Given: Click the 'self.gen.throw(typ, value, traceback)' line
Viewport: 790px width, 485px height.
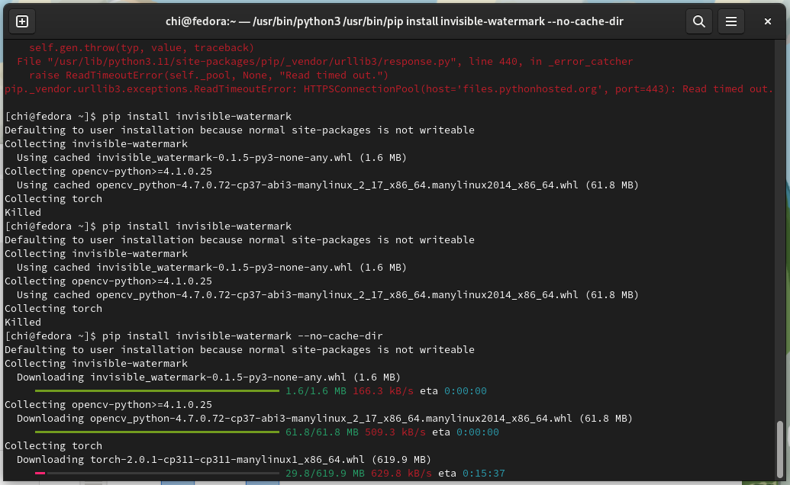Looking at the screenshot, I should click(x=141, y=48).
